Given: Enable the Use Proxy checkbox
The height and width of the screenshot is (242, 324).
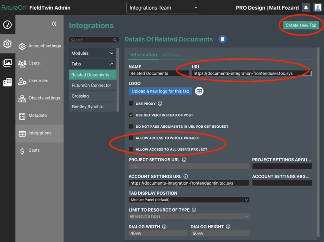Looking at the screenshot, I should point(131,103).
